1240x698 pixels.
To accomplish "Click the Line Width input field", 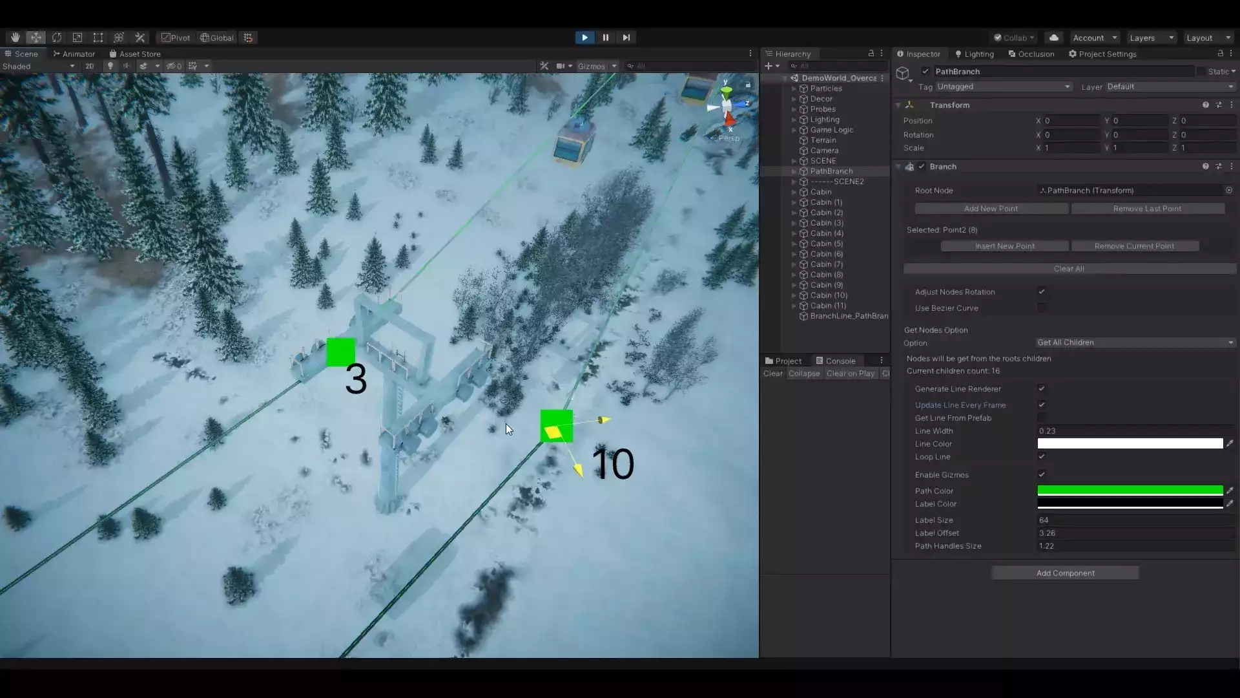I will tap(1135, 431).
